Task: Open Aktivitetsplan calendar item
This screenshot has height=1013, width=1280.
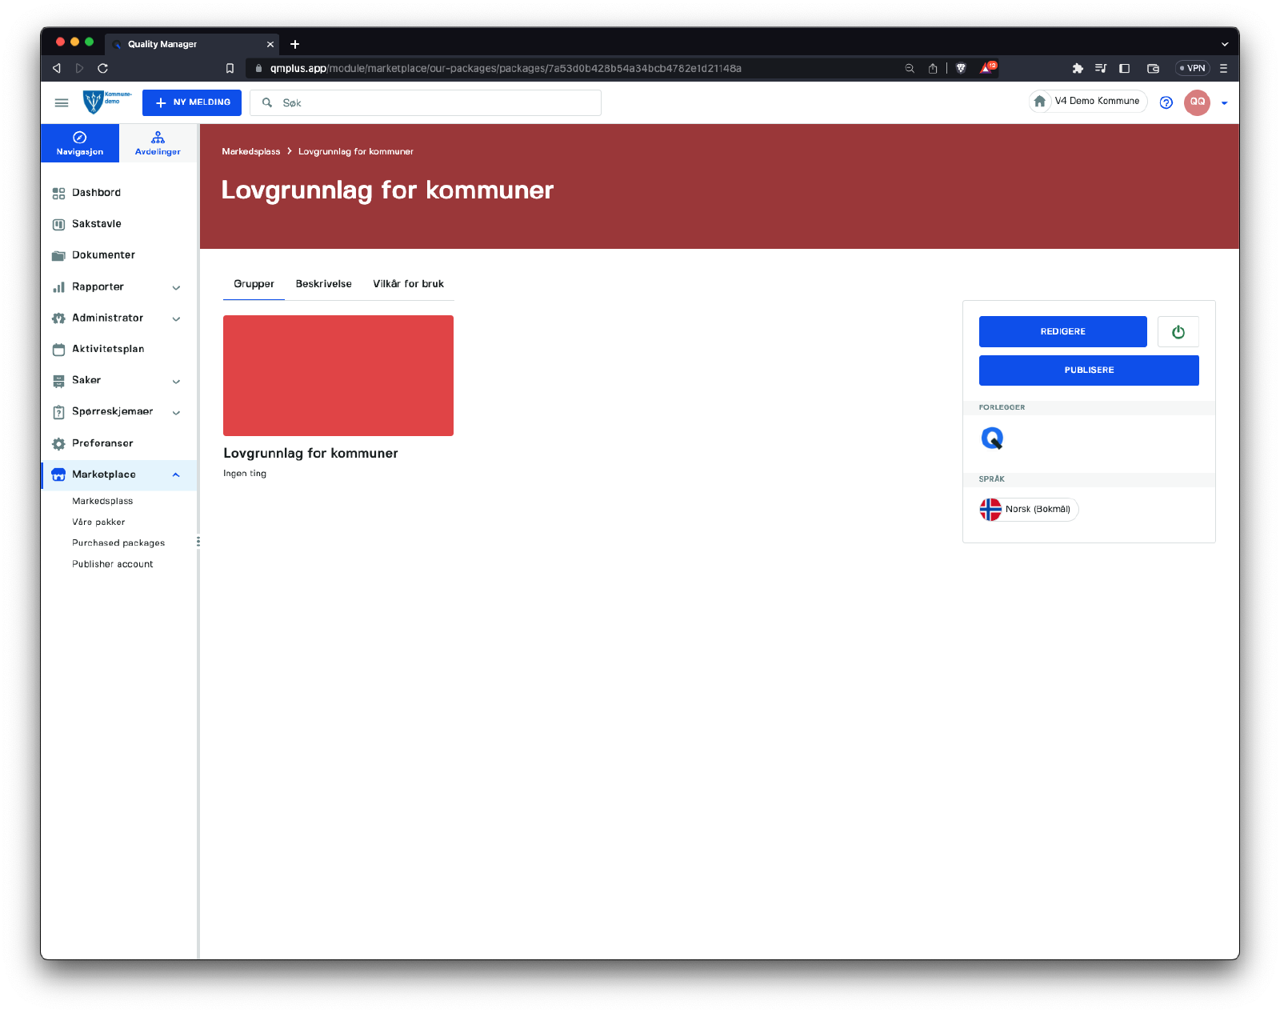Action: point(108,349)
